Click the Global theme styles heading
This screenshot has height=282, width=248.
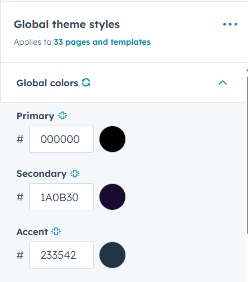(x=67, y=24)
